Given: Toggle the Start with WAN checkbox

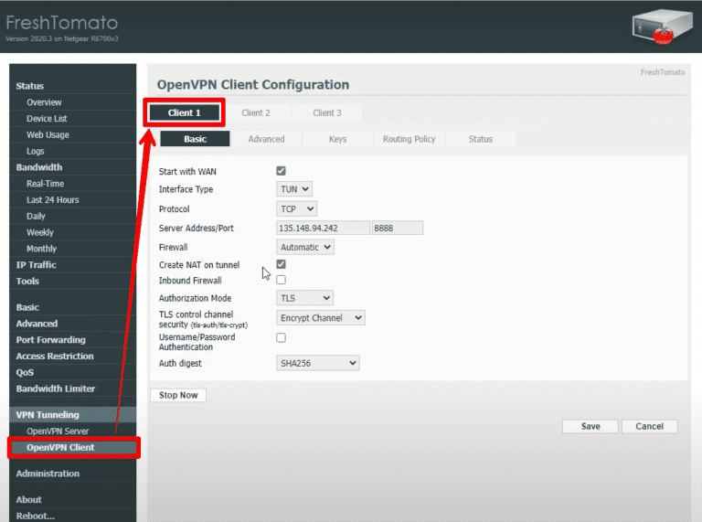Looking at the screenshot, I should tap(282, 171).
